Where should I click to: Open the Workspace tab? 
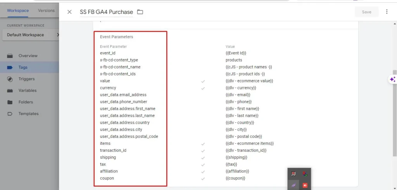[18, 10]
